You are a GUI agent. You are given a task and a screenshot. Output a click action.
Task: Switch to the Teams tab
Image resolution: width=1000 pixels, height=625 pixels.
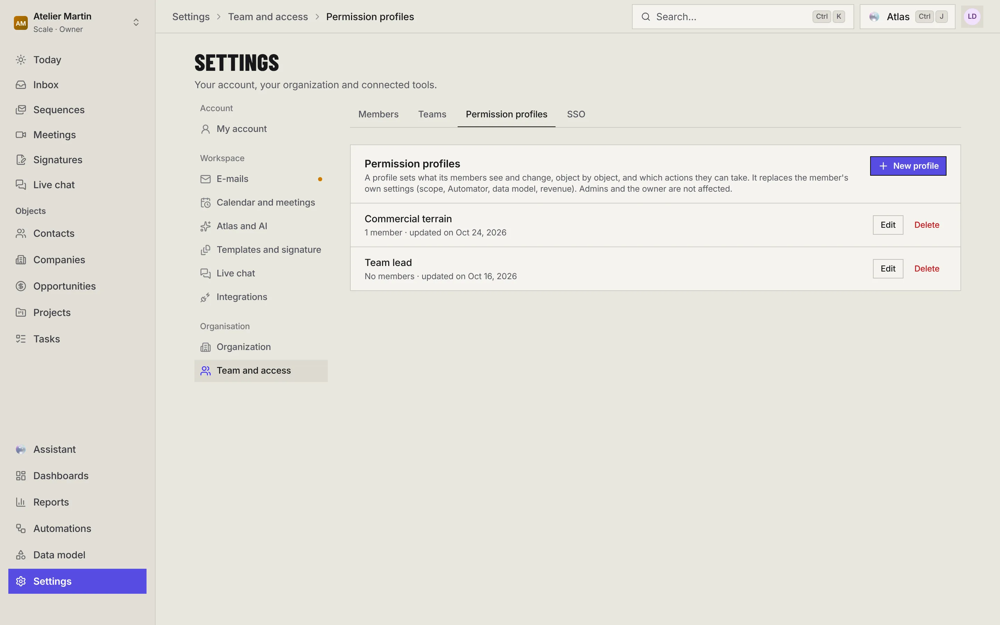pyautogui.click(x=432, y=114)
